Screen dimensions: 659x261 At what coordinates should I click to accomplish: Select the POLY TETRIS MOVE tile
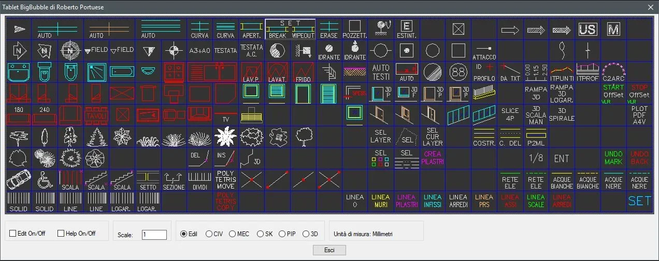(226, 180)
